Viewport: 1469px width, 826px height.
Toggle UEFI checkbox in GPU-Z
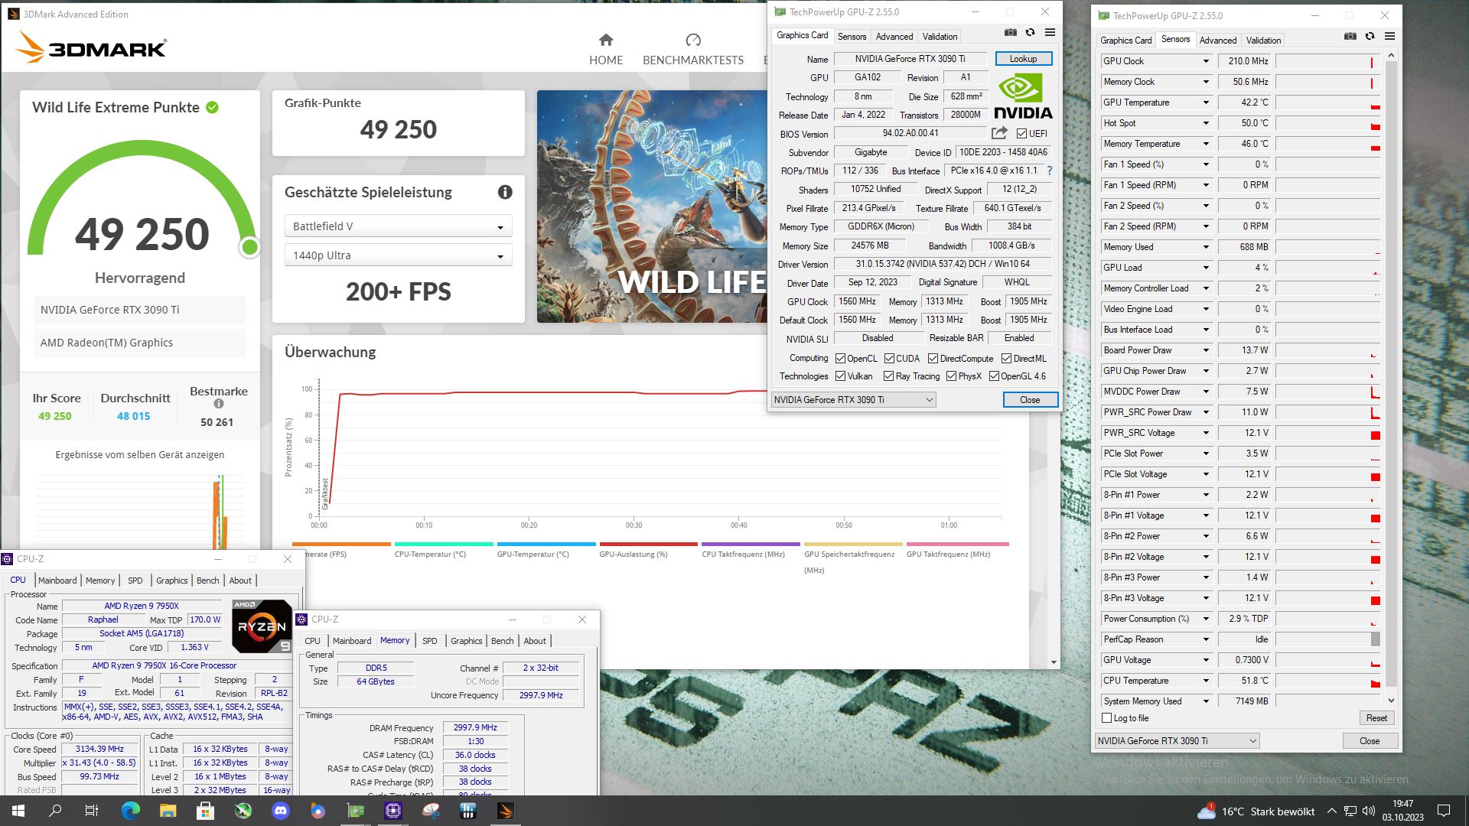tap(1021, 134)
